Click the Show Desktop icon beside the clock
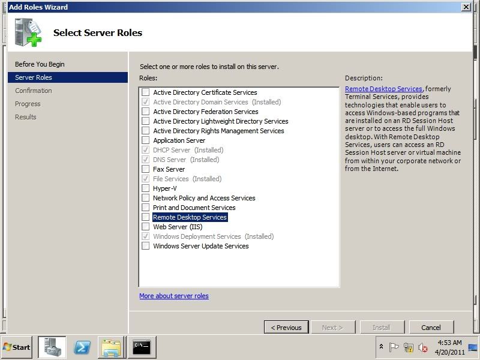 pos(472,347)
